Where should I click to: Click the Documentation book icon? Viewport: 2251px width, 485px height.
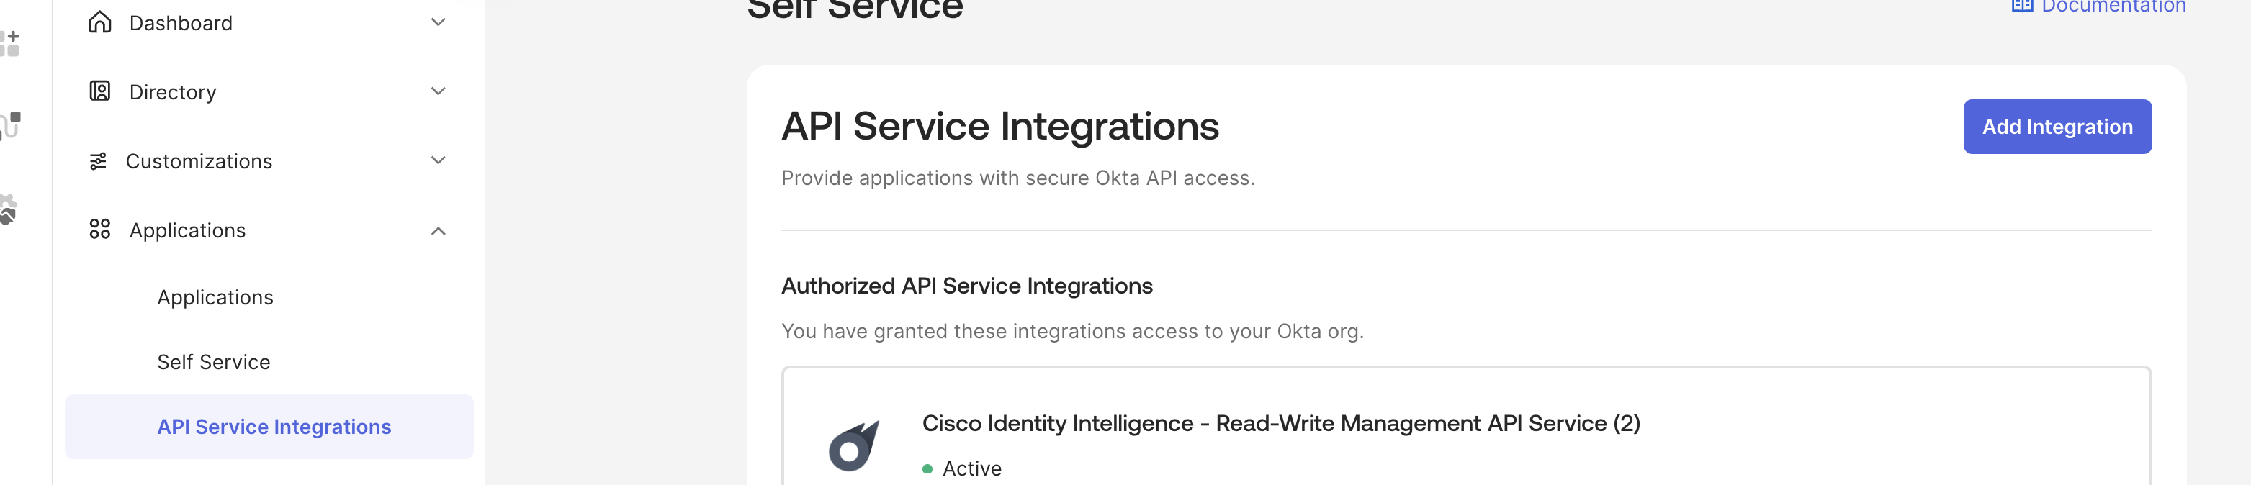(2022, 5)
